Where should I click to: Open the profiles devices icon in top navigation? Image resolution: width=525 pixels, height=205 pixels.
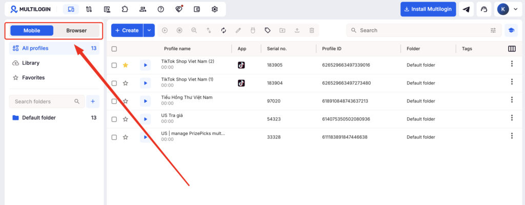pos(71,9)
